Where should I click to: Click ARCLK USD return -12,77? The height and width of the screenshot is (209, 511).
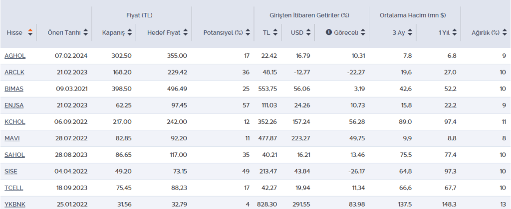(302, 72)
